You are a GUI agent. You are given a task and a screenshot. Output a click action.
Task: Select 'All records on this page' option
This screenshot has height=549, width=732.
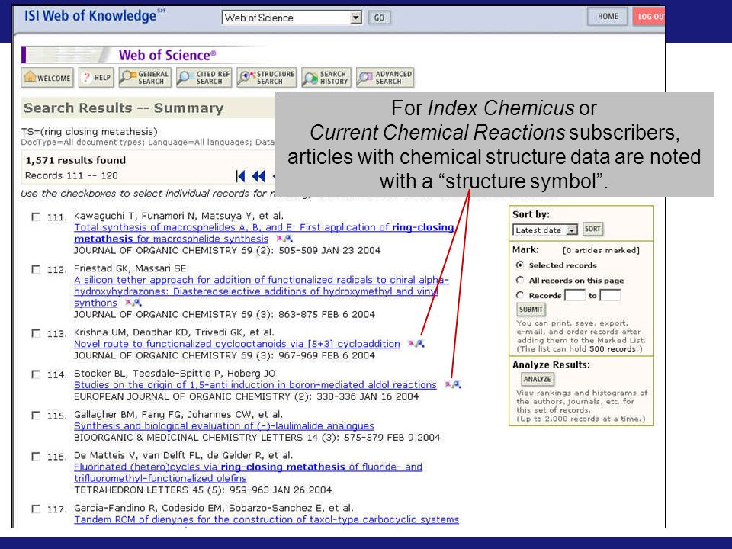pos(519,280)
